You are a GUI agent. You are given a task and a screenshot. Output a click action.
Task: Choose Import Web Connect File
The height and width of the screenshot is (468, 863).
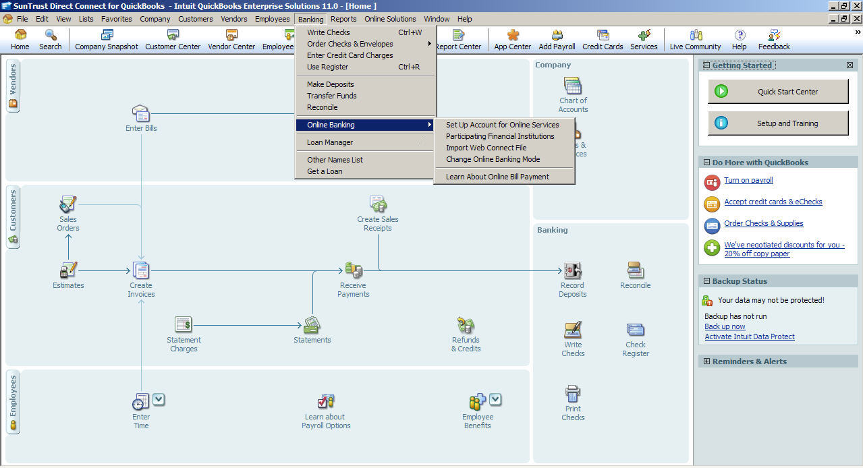coord(504,148)
